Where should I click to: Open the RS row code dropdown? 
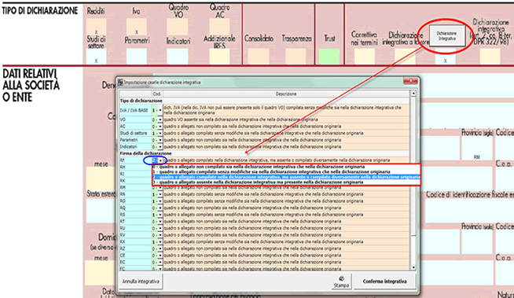tap(160, 215)
